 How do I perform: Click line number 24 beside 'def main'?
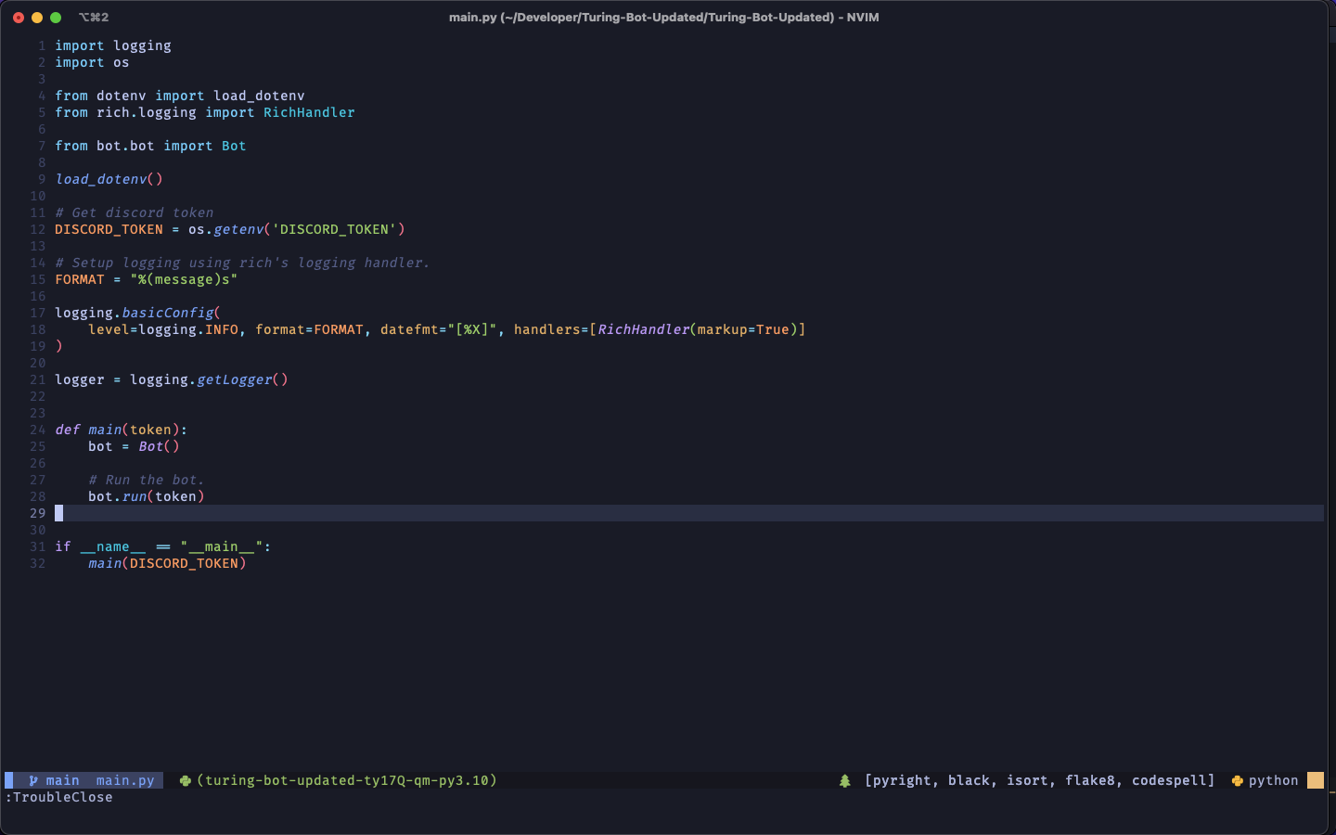point(37,430)
